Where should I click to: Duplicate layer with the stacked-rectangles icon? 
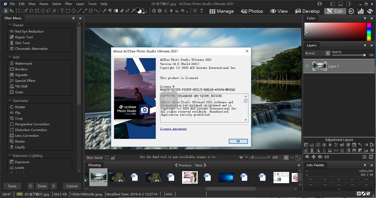pyautogui.click(x=320, y=157)
